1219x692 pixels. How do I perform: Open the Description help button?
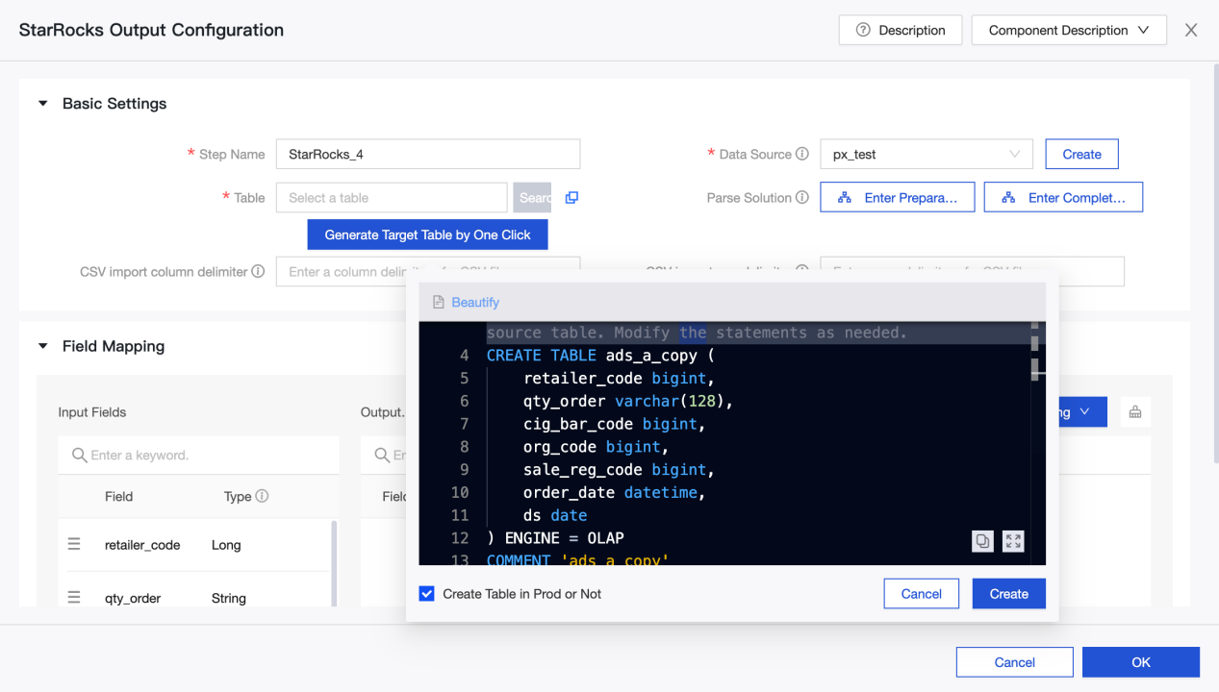click(x=900, y=31)
